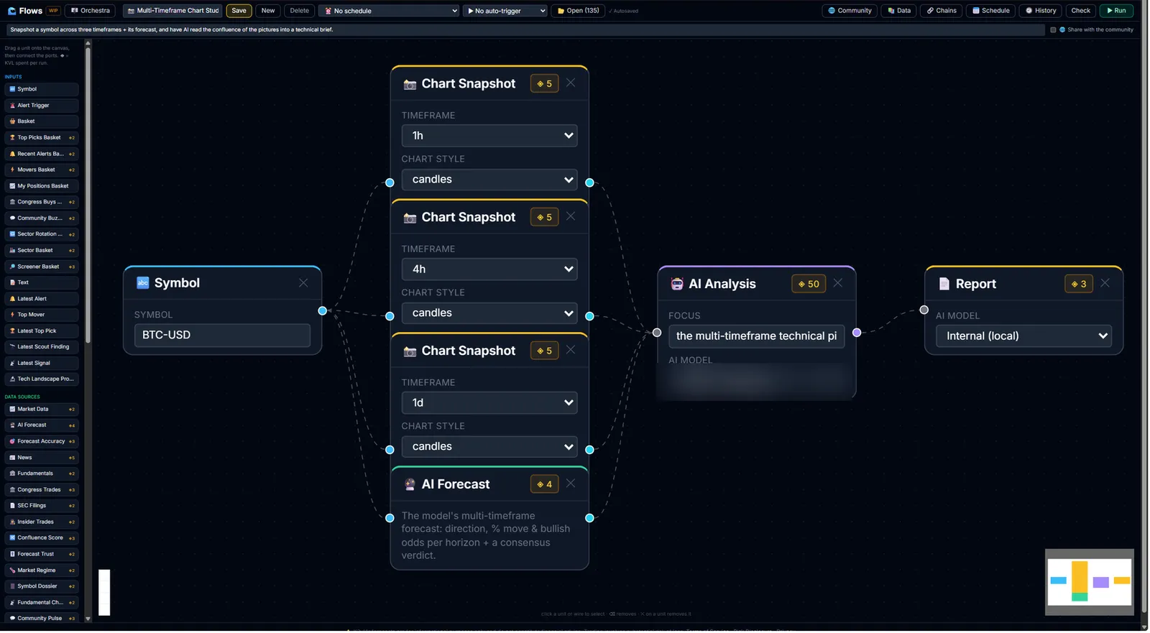This screenshot has height=633, width=1150.
Task: Click the AI Analysis robot icon
Action: (677, 284)
